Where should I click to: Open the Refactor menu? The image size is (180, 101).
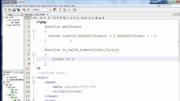click(x=33, y=6)
